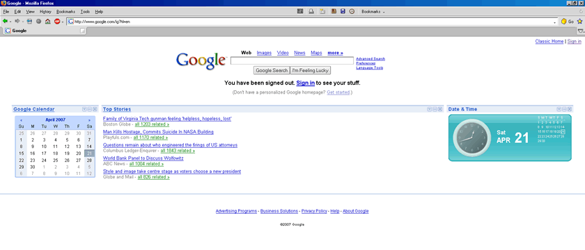Click the blue floppy disk save icon
Viewport: 585px width, 250px height.
pyautogui.click(x=343, y=12)
